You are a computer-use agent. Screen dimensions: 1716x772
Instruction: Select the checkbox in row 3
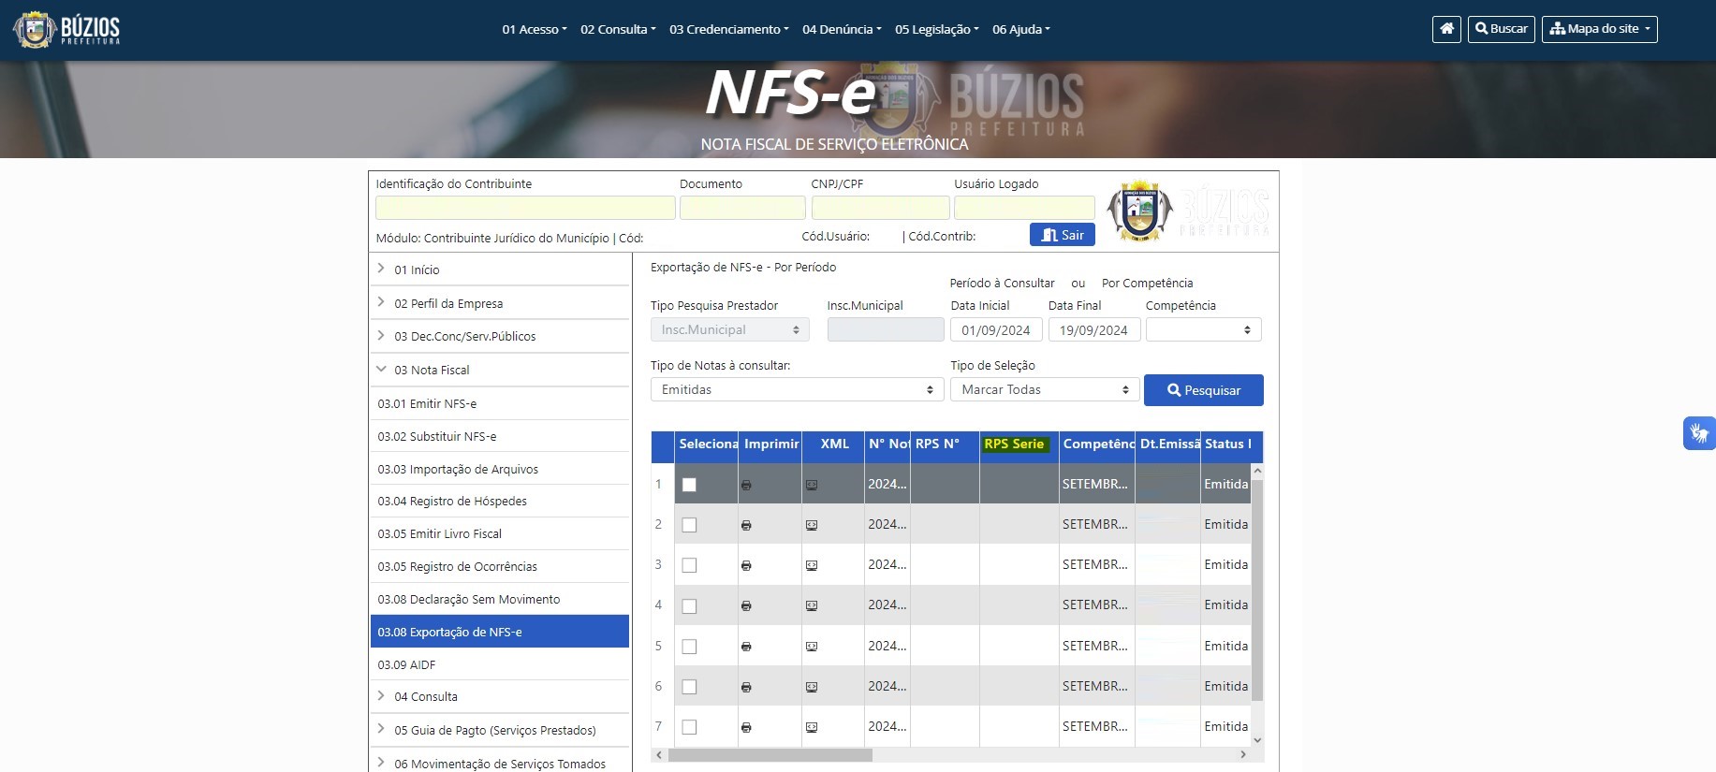pos(689,565)
